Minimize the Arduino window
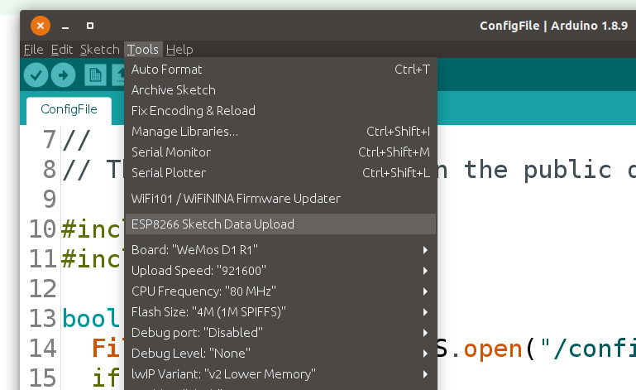 pyautogui.click(x=65, y=25)
